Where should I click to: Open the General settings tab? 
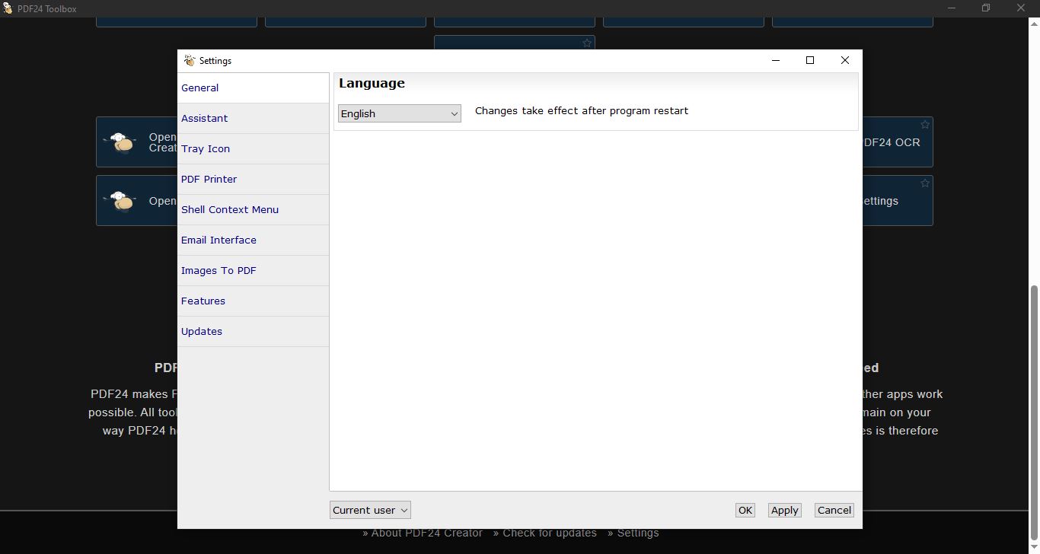point(253,88)
